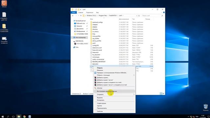
Task: Click the network icon in system tray
Action: (191, 117)
